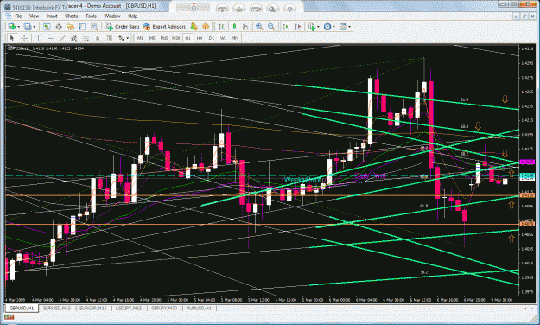This screenshot has width=540, height=325.
Task: Click the Arrows objects icon
Action: (x=121, y=38)
